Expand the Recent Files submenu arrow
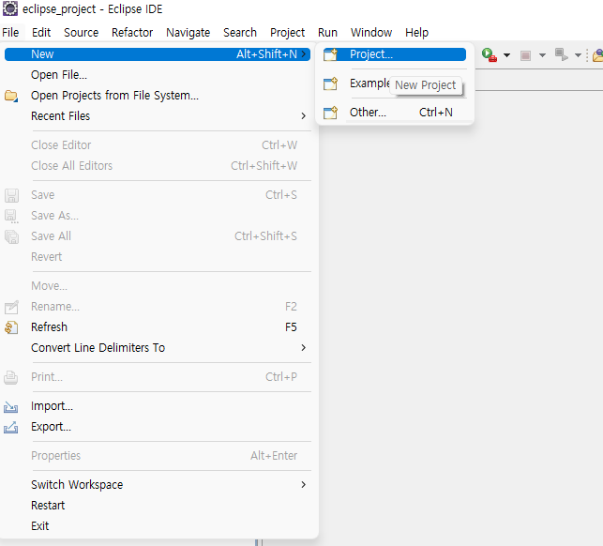Screen dimensions: 603x546 coord(304,115)
